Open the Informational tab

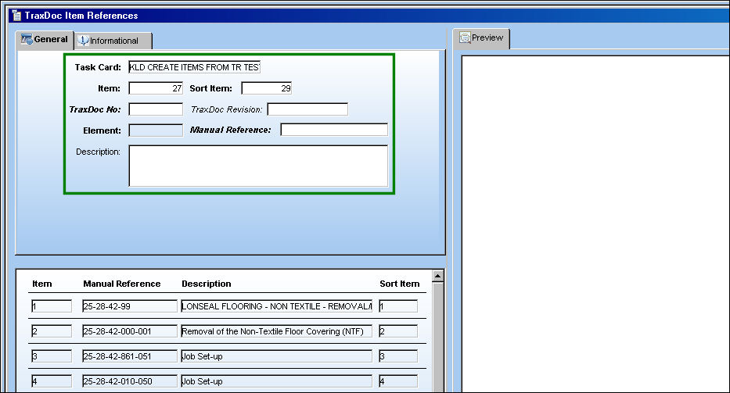(113, 41)
